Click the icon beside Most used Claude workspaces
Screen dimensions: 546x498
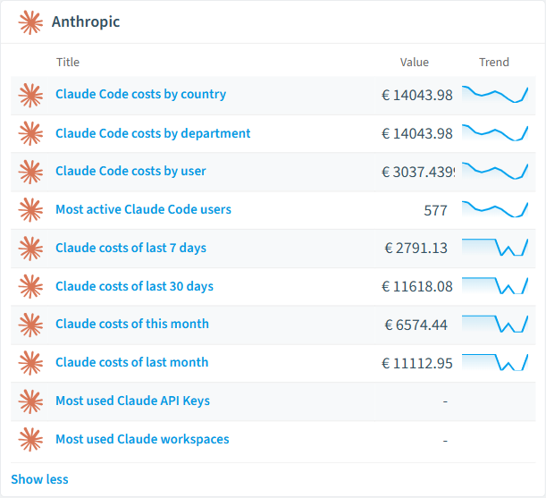[x=30, y=440]
